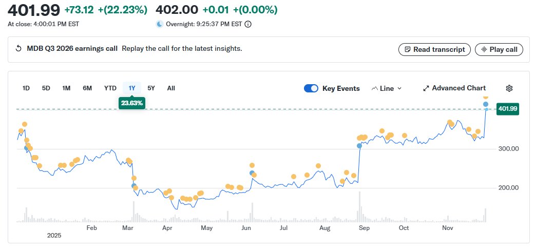Select the 5Y time range
The height and width of the screenshot is (249, 535).
(151, 88)
